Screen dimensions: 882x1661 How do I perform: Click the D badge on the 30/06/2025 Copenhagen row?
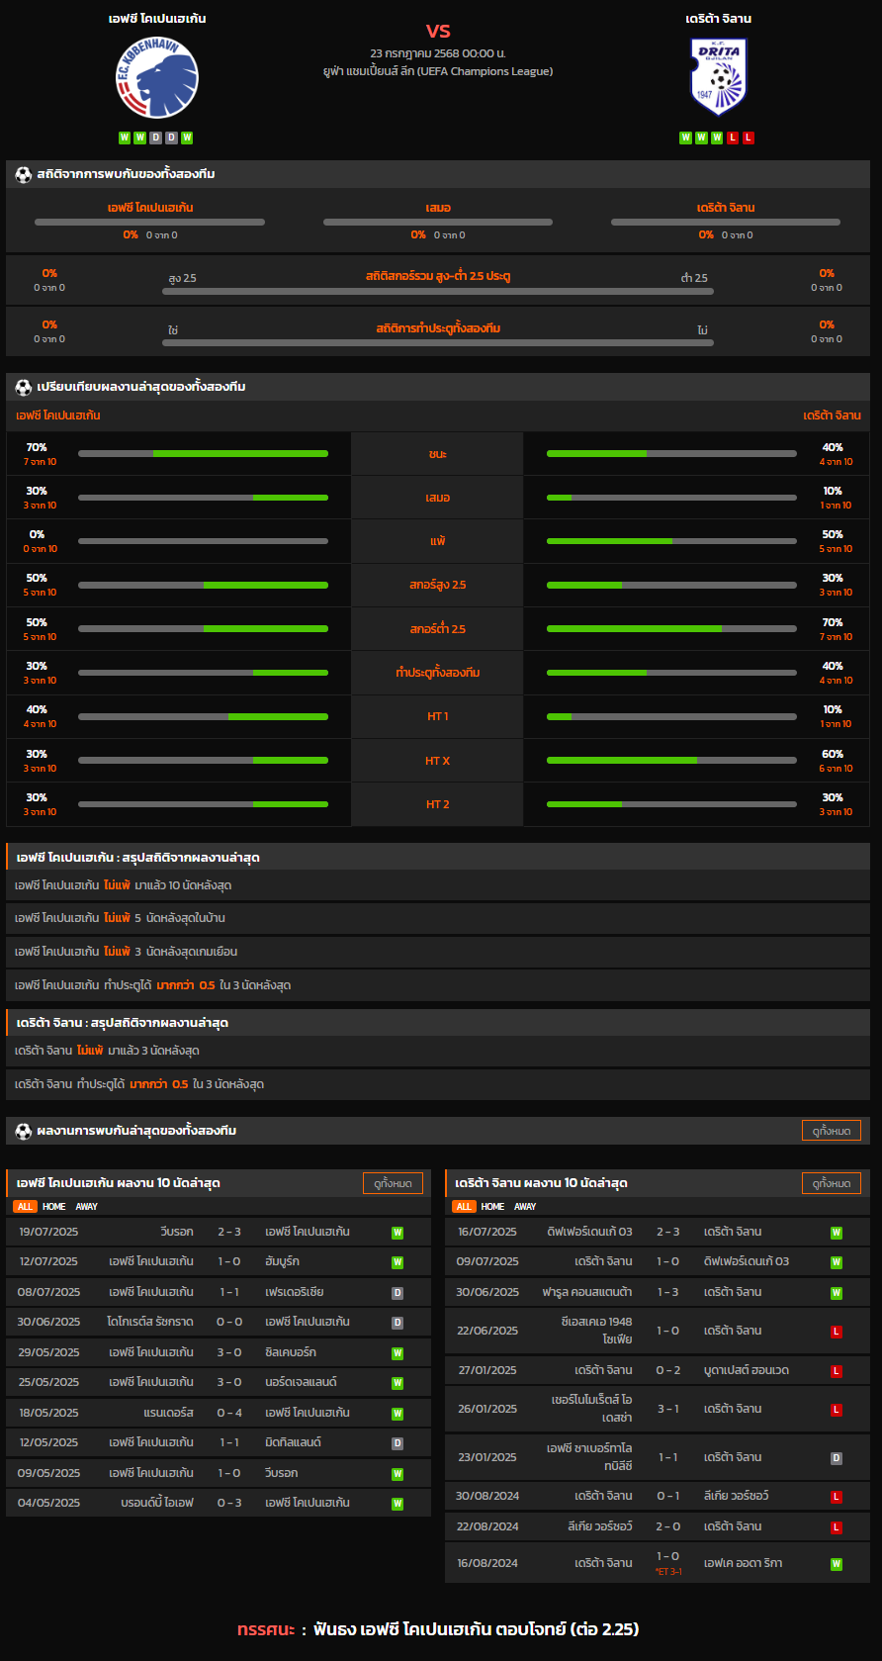[x=397, y=1323]
